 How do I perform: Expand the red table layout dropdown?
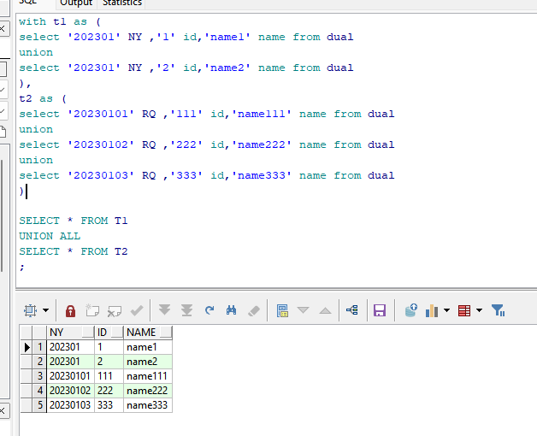(x=479, y=310)
